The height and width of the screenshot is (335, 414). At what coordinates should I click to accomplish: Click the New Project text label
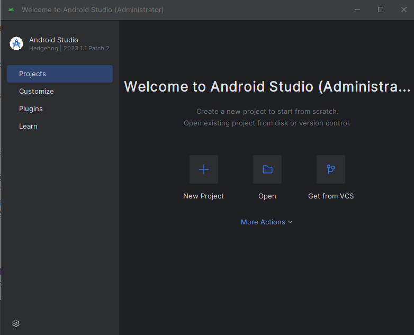click(x=203, y=196)
